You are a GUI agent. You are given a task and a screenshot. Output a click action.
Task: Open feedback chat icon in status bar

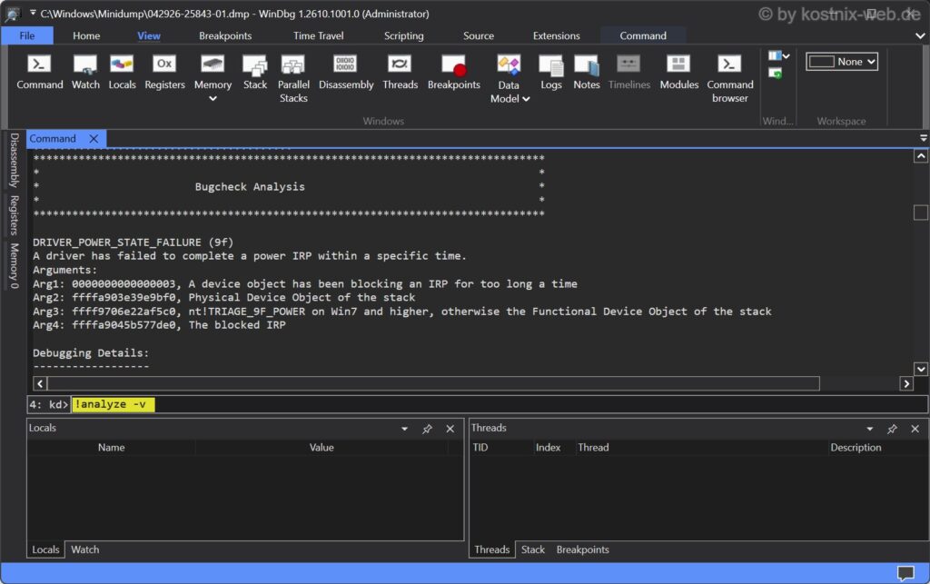click(905, 573)
